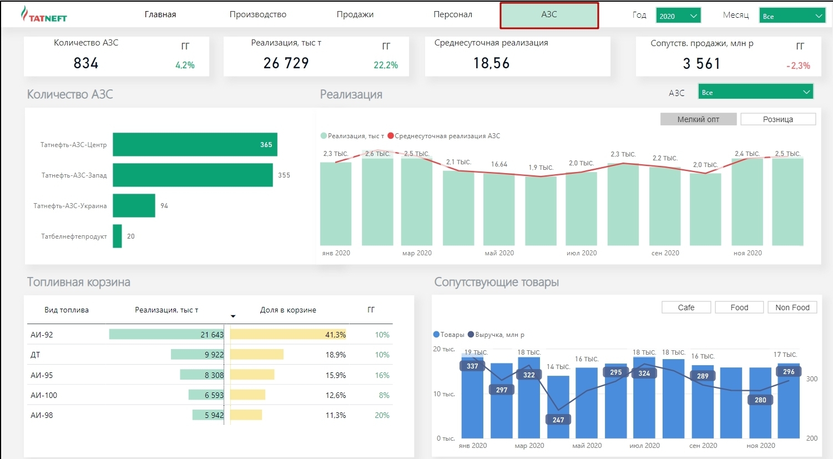Click the 296 revenue data label
This screenshot has height=459, width=833.
(789, 371)
